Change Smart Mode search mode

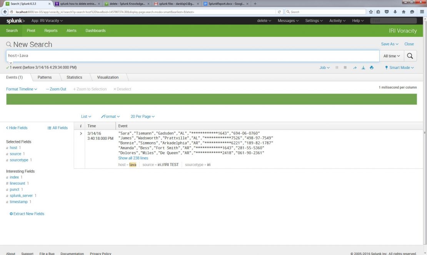coord(399,68)
